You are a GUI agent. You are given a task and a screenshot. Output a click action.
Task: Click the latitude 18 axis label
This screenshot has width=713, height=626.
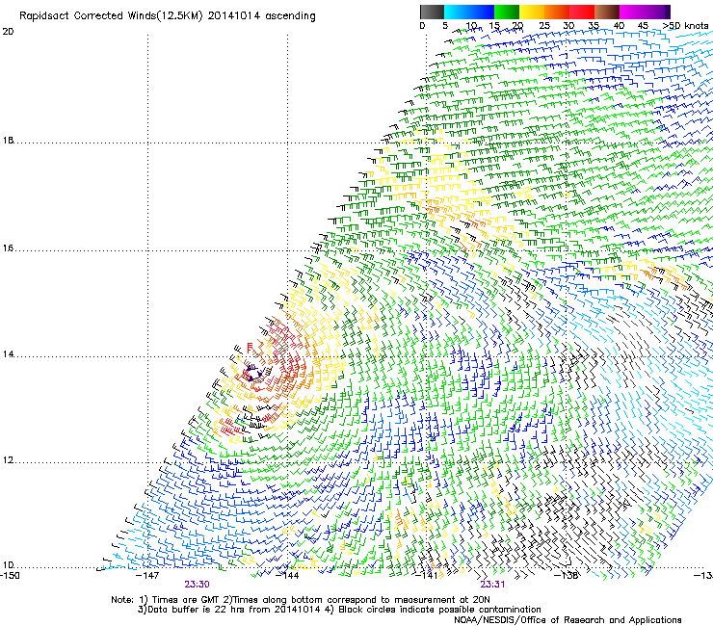point(8,141)
